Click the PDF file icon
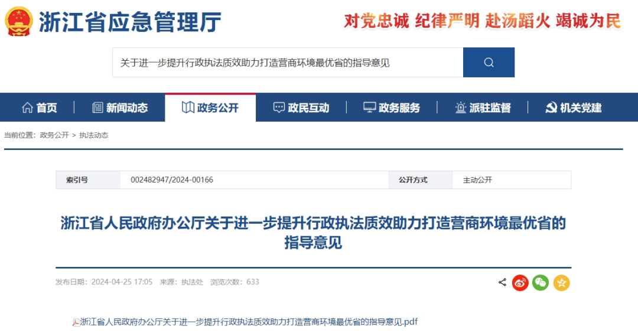Viewport: 638px width, 336px height. pyautogui.click(x=76, y=322)
